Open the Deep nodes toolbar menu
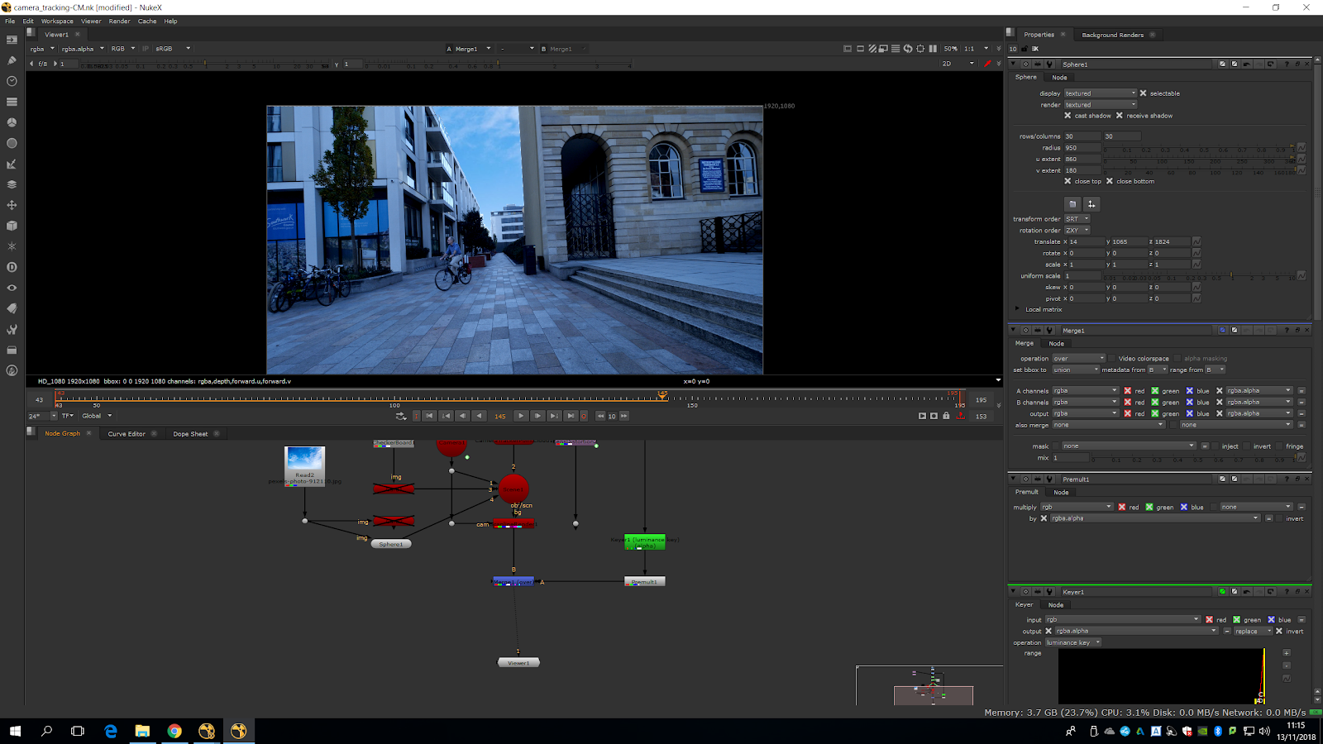The height and width of the screenshot is (744, 1323). [12, 267]
